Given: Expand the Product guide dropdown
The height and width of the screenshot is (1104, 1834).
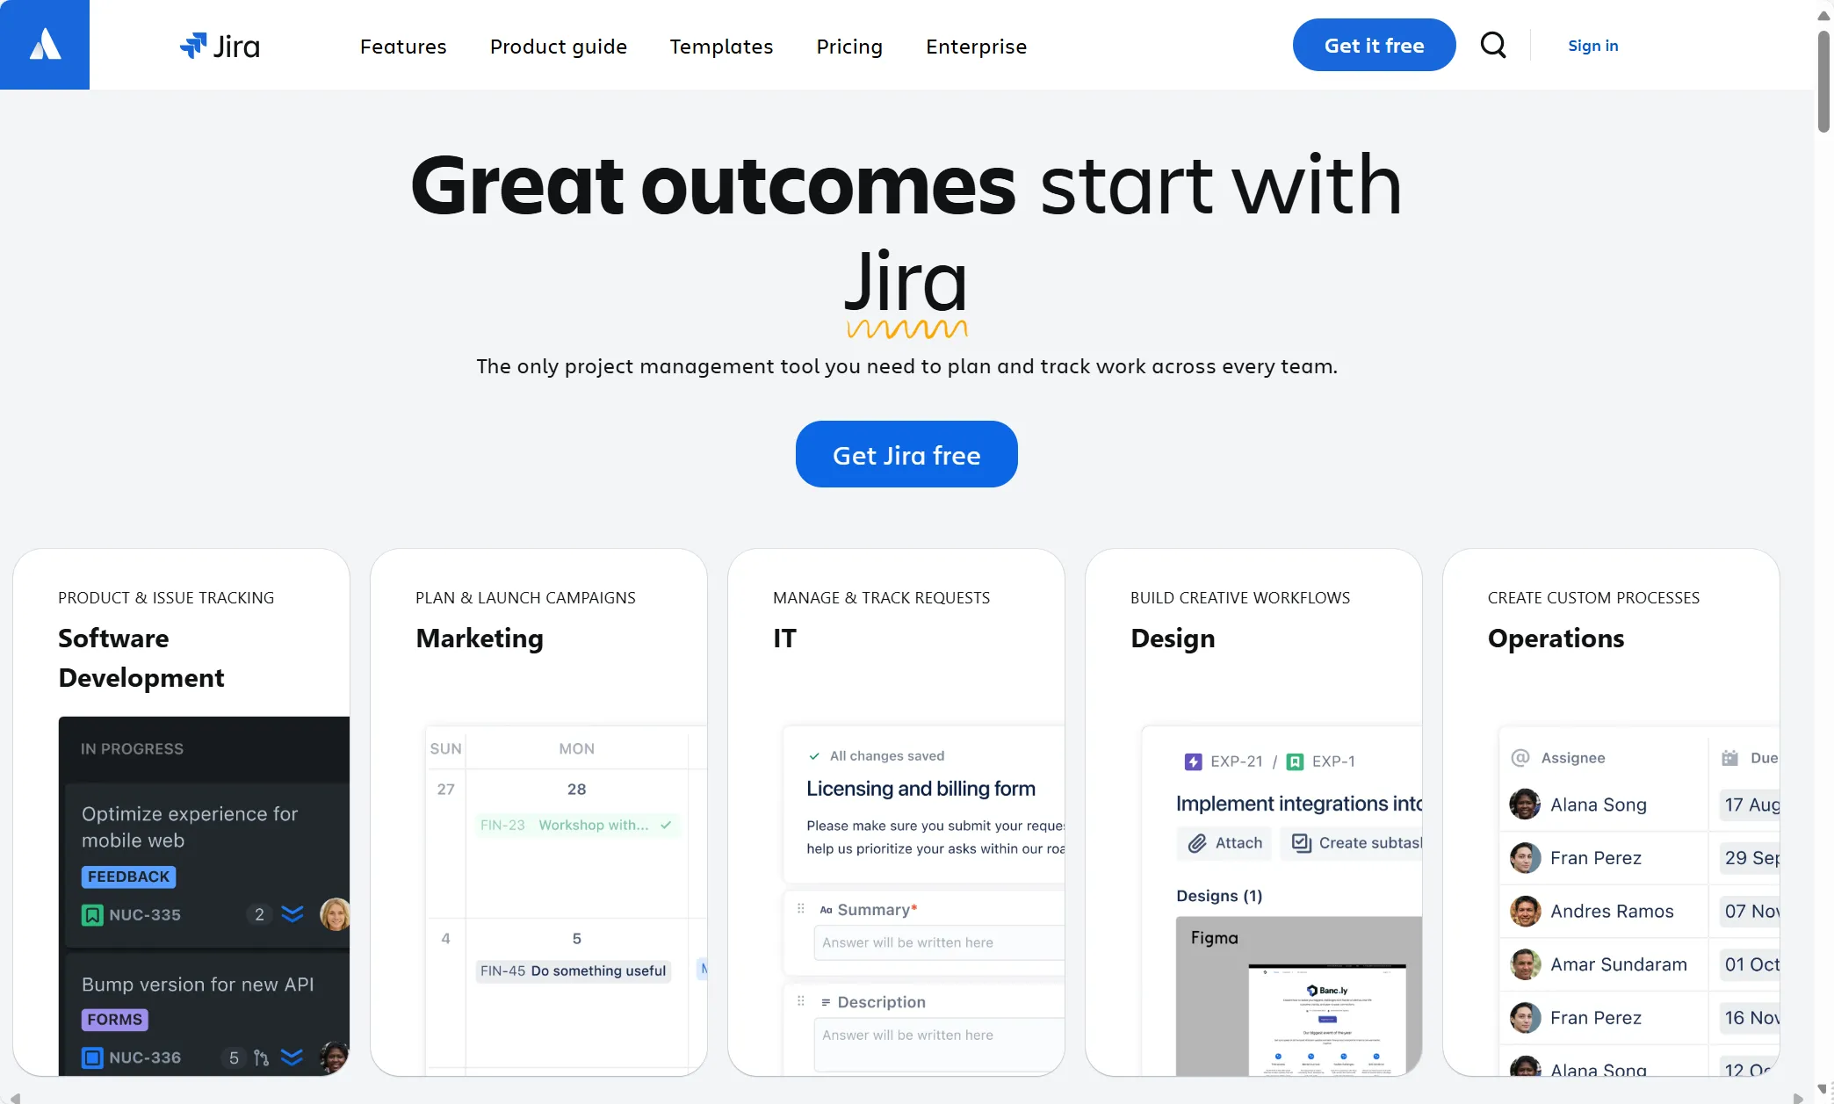Looking at the screenshot, I should click(558, 46).
